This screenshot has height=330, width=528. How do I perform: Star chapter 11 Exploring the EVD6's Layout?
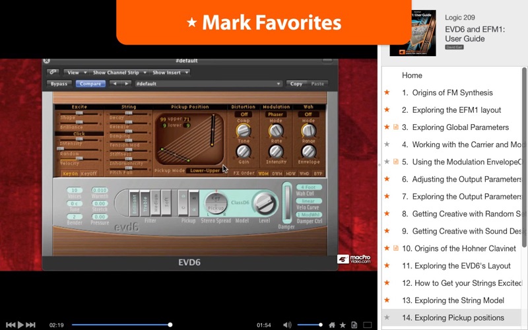(387, 266)
